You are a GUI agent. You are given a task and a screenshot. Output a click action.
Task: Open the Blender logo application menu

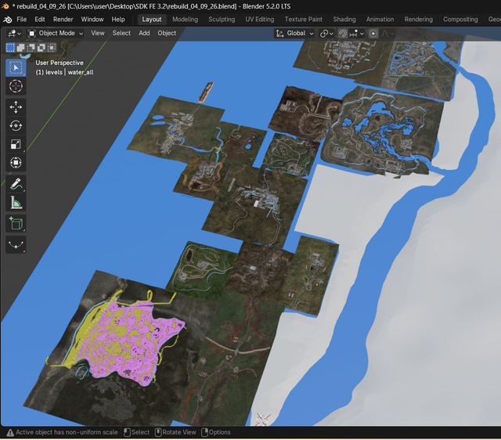(7, 20)
